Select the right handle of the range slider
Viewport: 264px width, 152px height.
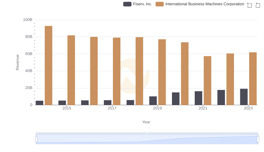click(x=258, y=139)
